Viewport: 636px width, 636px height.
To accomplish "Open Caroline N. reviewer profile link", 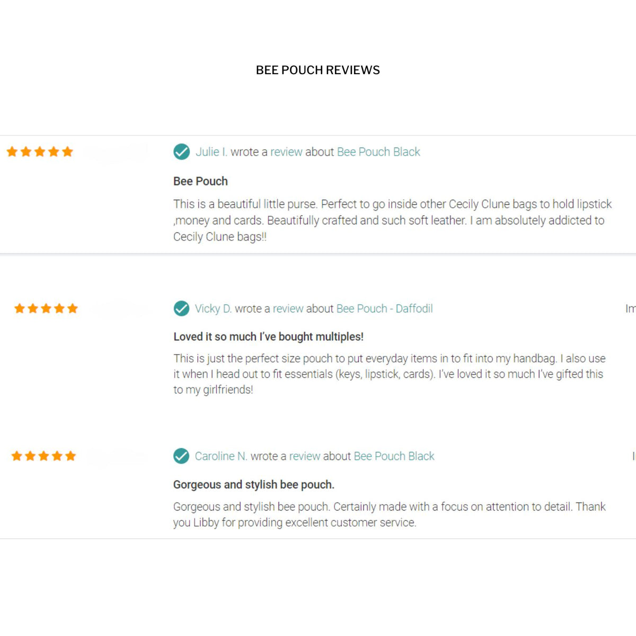I will click(x=221, y=456).
